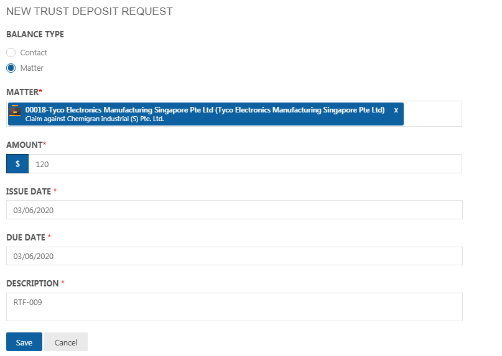The height and width of the screenshot is (356, 502).
Task: Click the Description label
Action: pos(35,283)
